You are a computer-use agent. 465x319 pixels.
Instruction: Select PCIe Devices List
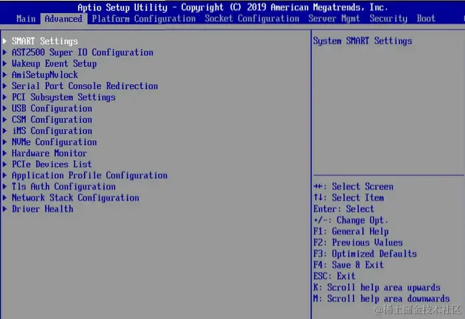click(52, 164)
